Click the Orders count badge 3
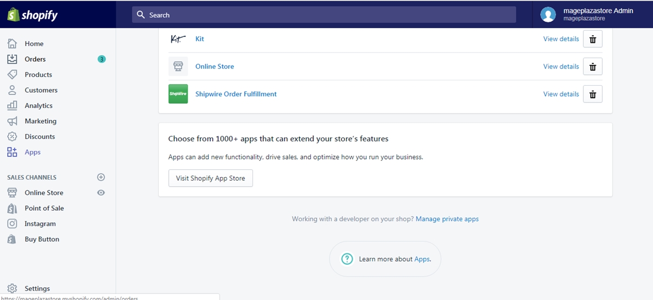 (x=102, y=59)
